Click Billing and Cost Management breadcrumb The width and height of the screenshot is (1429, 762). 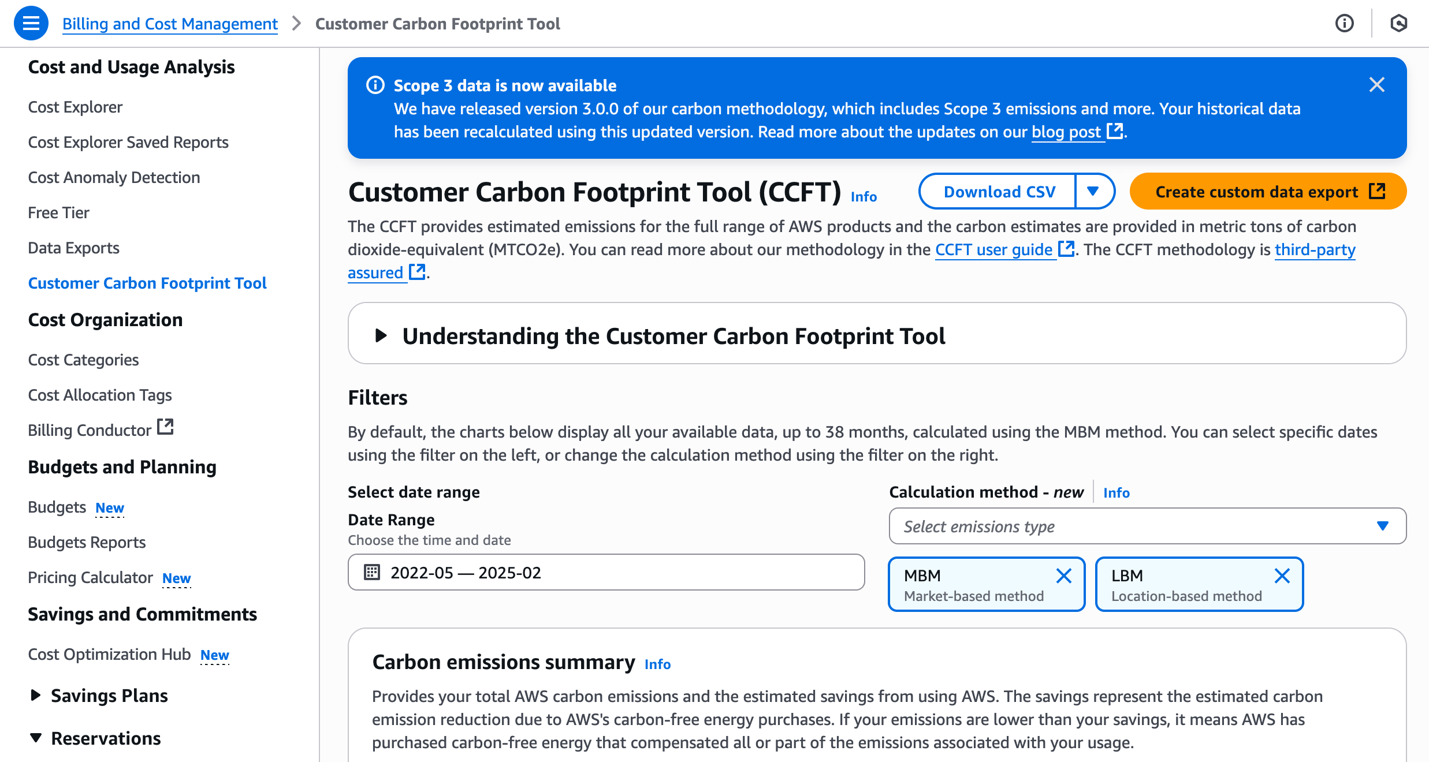point(170,24)
